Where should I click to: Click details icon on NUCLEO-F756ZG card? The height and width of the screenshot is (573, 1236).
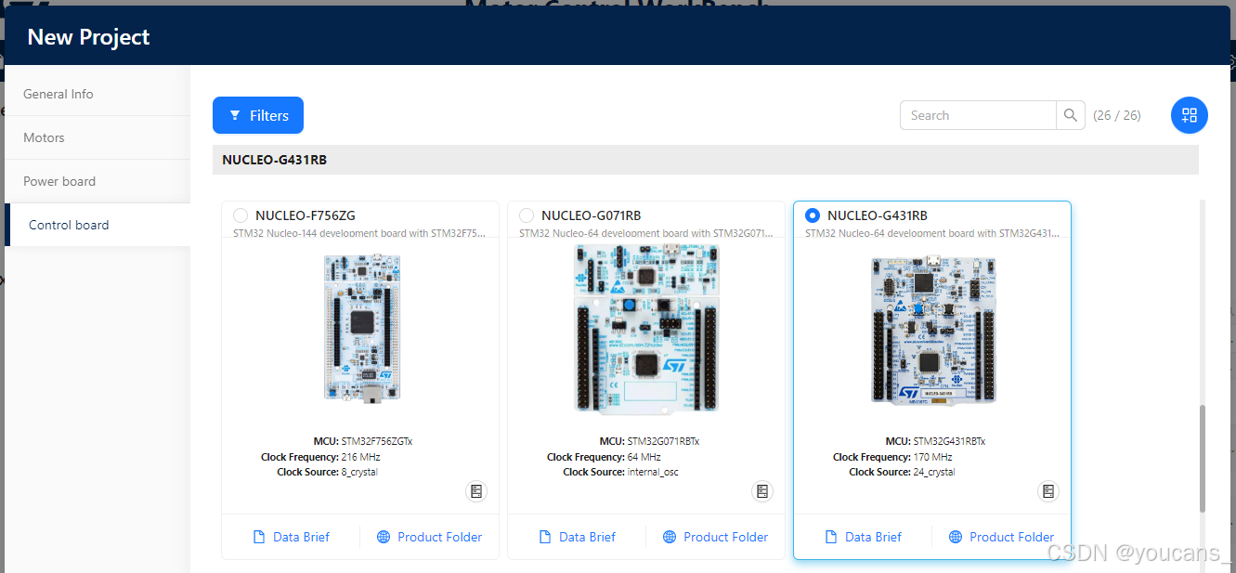[476, 491]
